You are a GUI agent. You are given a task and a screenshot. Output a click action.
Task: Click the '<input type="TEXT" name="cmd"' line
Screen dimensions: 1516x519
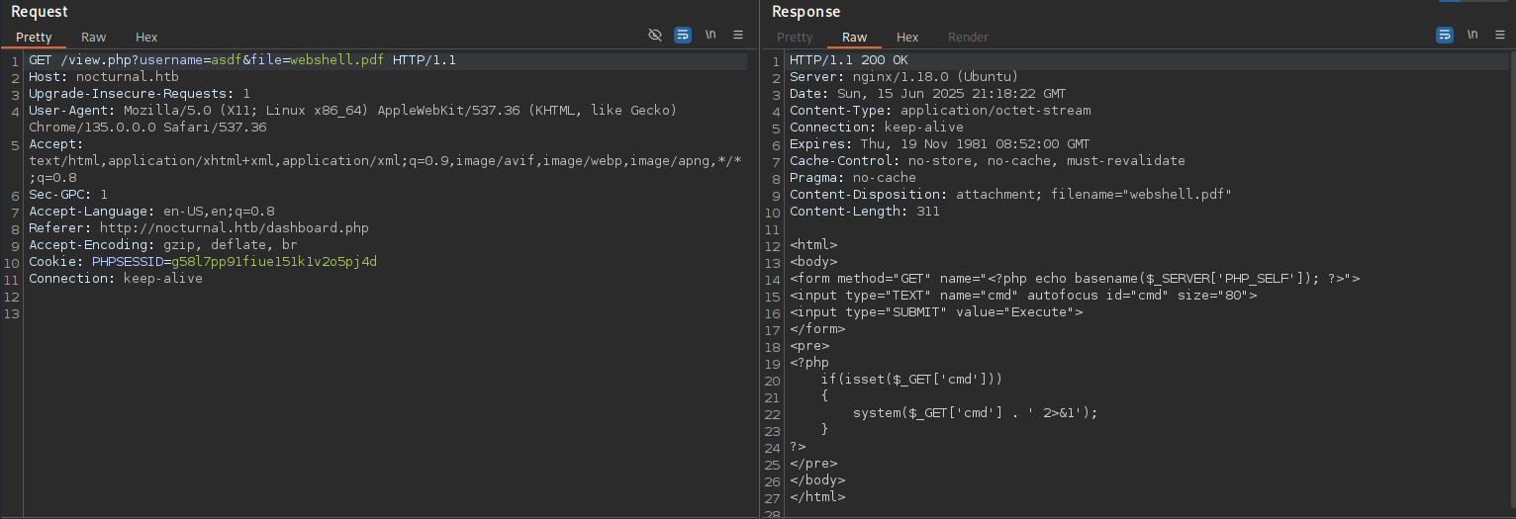pos(1023,296)
